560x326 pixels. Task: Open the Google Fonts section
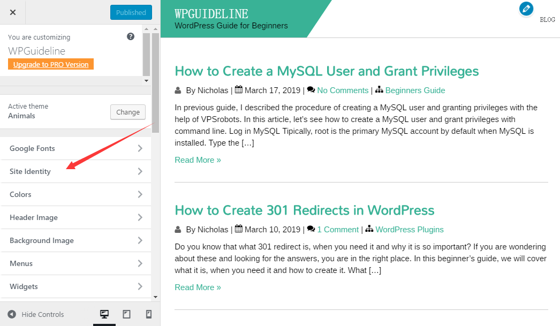tap(75, 148)
